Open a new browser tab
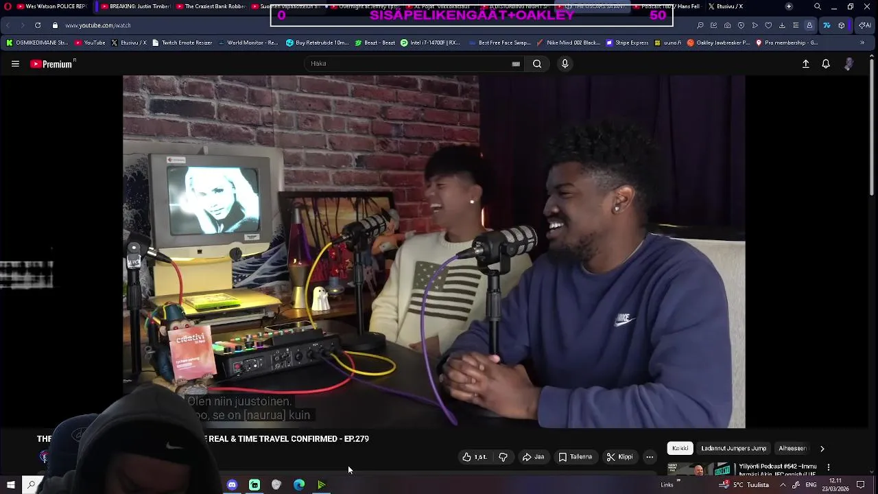The width and height of the screenshot is (878, 494). pos(789,6)
